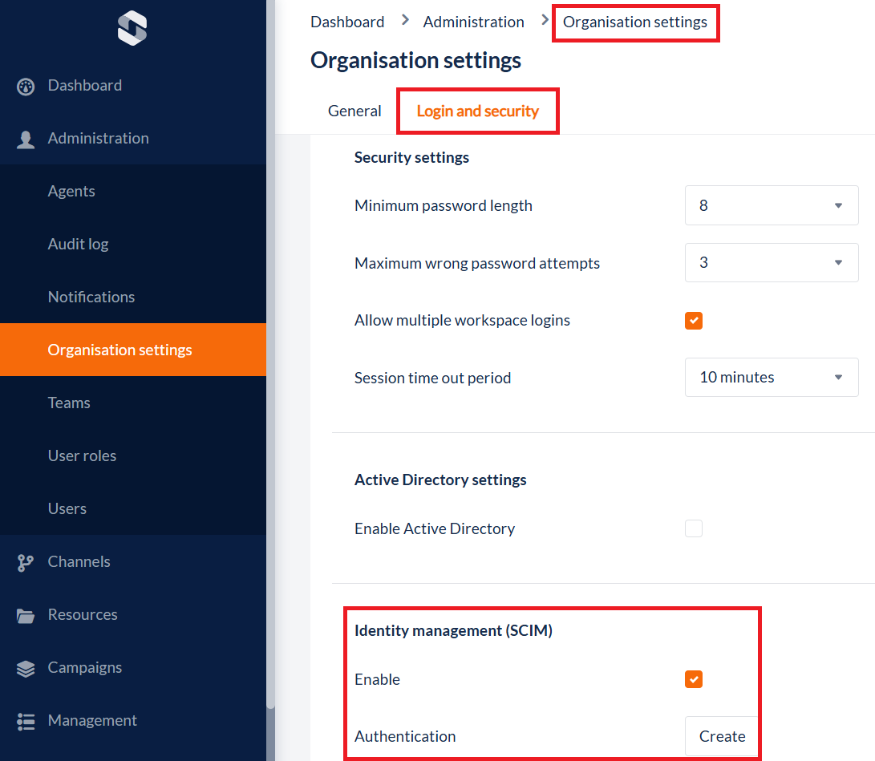Toggle Allow multiple workspace logins checkbox

tap(694, 321)
